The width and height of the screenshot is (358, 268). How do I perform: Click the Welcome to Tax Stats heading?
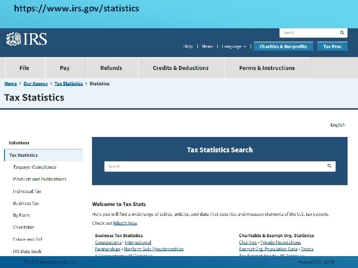coord(119,204)
